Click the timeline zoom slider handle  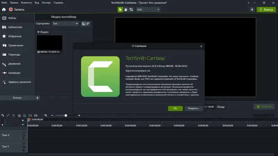pyautogui.click(x=66, y=115)
